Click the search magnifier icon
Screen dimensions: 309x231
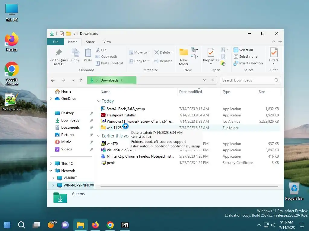[x=276, y=80]
